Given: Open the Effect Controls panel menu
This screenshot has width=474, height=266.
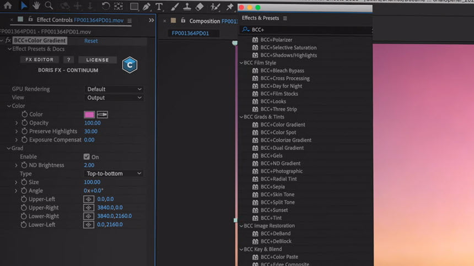Looking at the screenshot, I should tap(130, 20).
